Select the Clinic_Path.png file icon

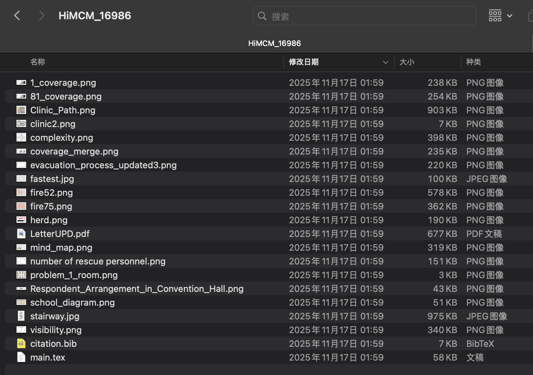(x=21, y=110)
